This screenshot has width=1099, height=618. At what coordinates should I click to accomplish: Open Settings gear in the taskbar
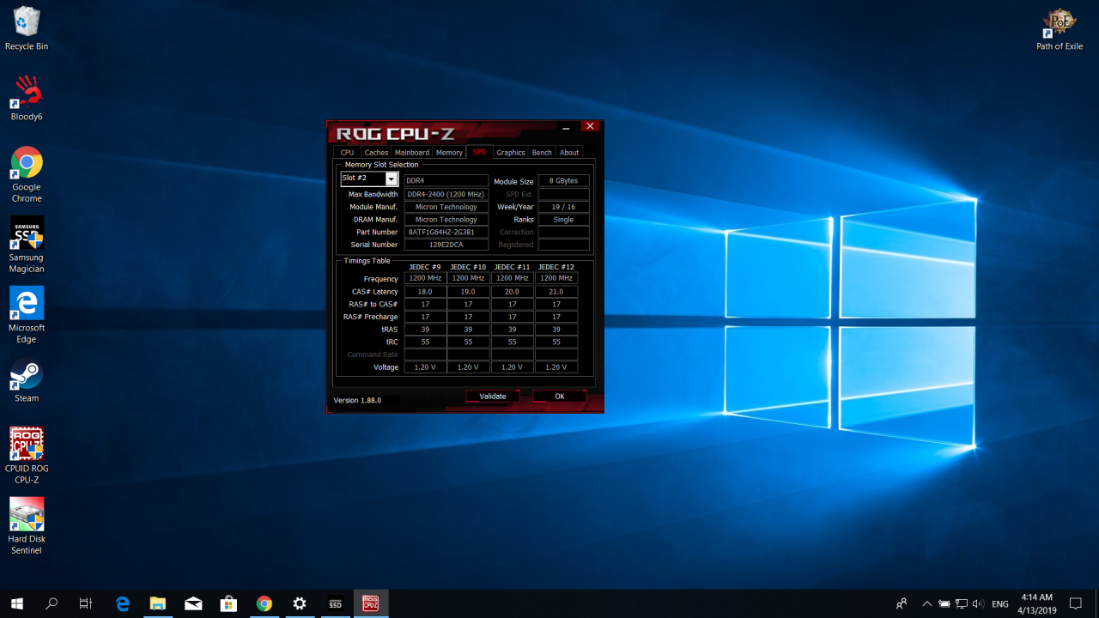tap(299, 603)
